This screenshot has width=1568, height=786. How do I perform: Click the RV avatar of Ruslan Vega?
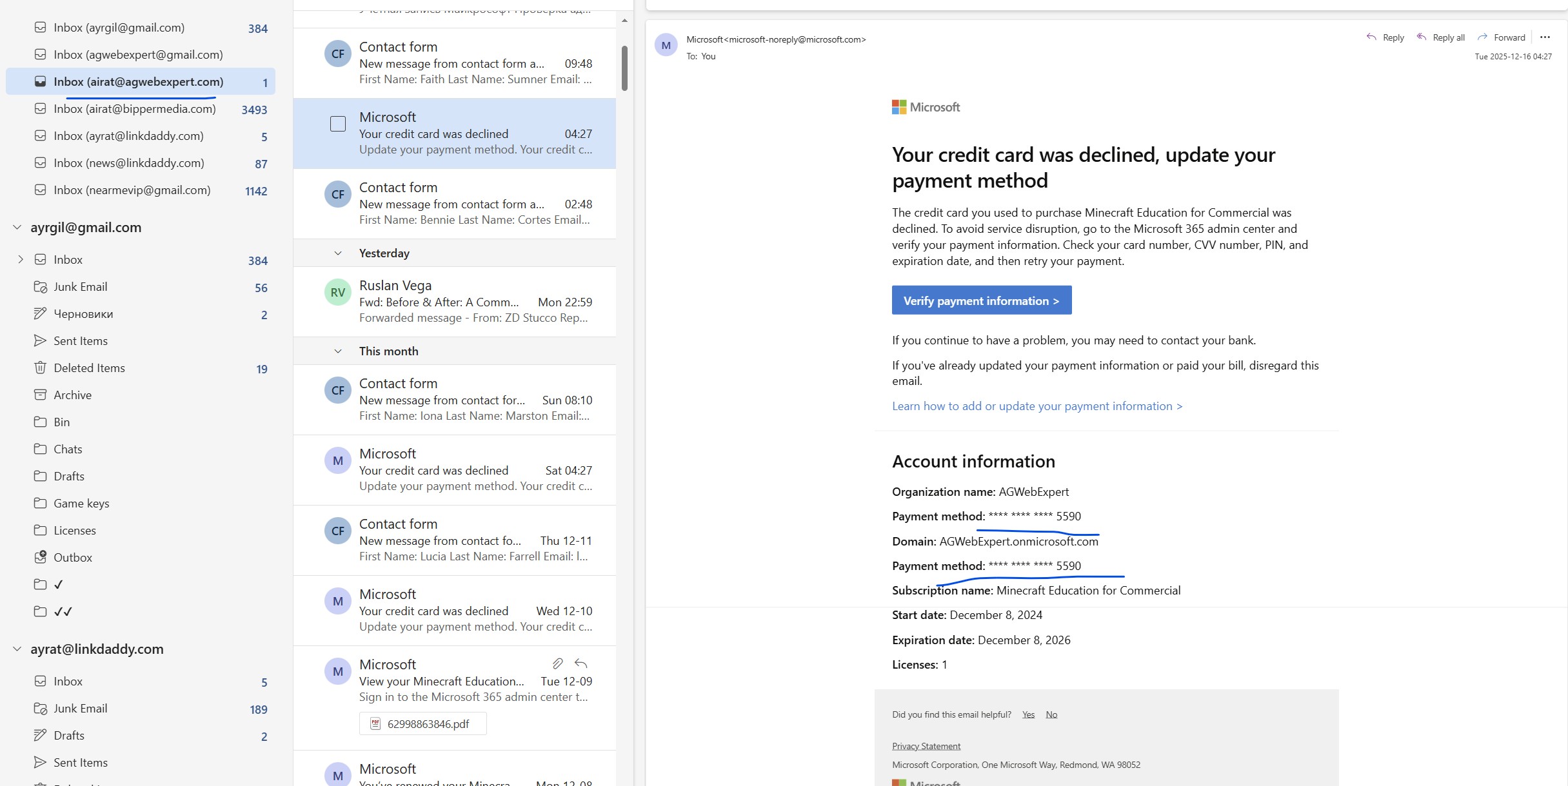(337, 292)
